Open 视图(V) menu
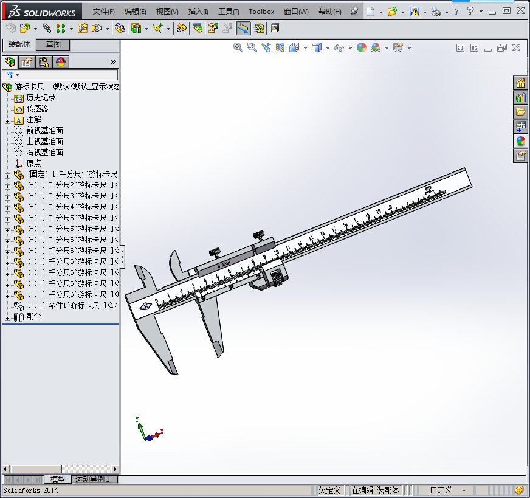The width and height of the screenshot is (530, 498). [167, 12]
